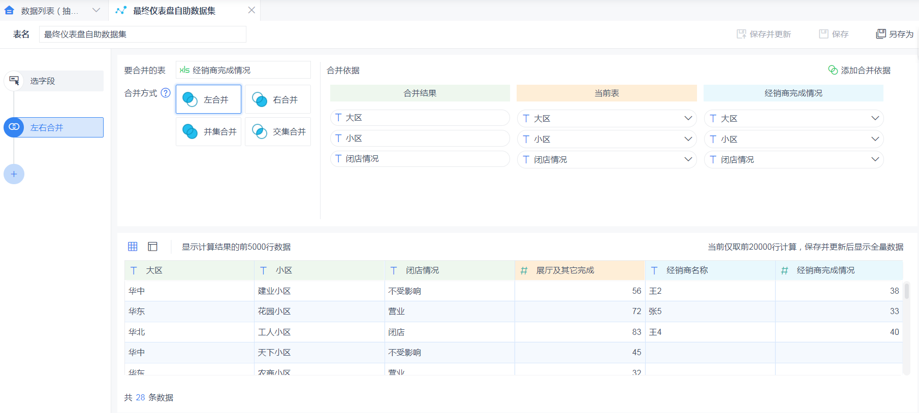Image resolution: width=919 pixels, height=413 pixels.
Task: Click the number type icon of 展厅及其它完成
Action: click(524, 270)
